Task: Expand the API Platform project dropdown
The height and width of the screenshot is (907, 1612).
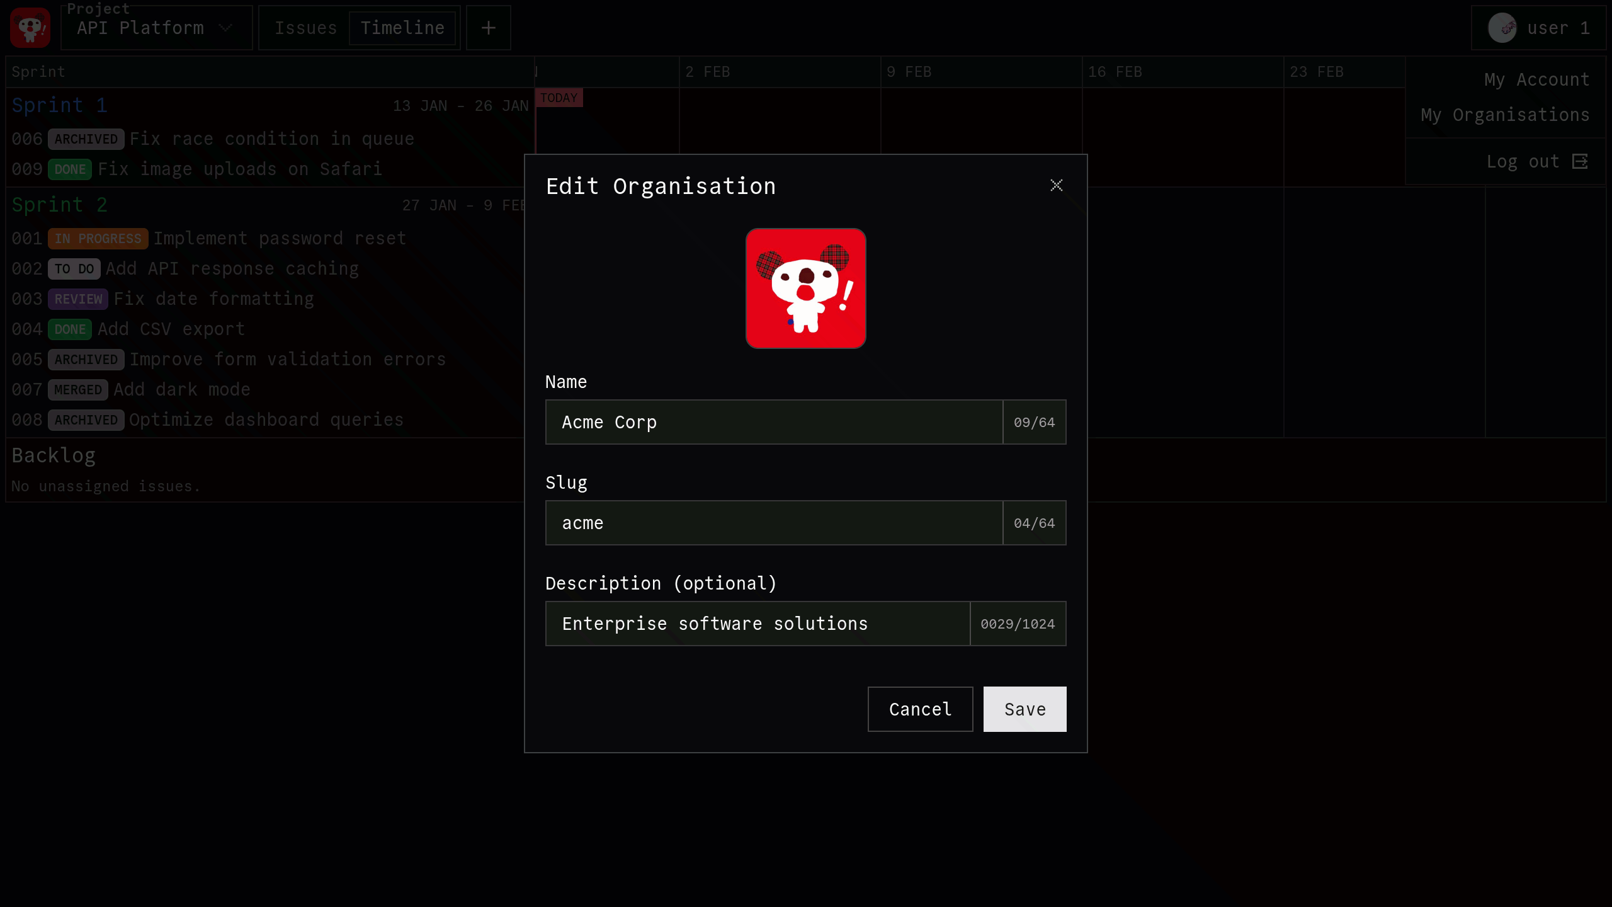Action: pyautogui.click(x=156, y=28)
